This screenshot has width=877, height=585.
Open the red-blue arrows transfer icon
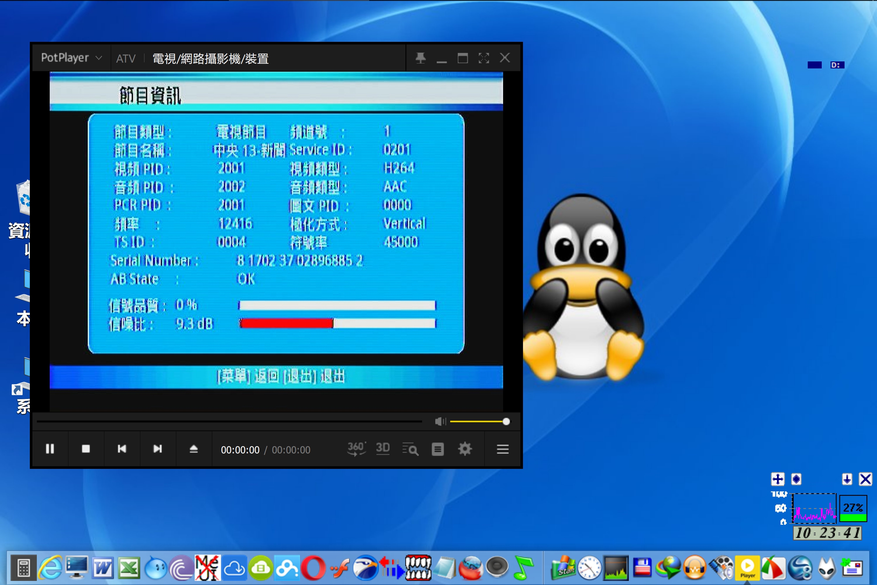392,568
